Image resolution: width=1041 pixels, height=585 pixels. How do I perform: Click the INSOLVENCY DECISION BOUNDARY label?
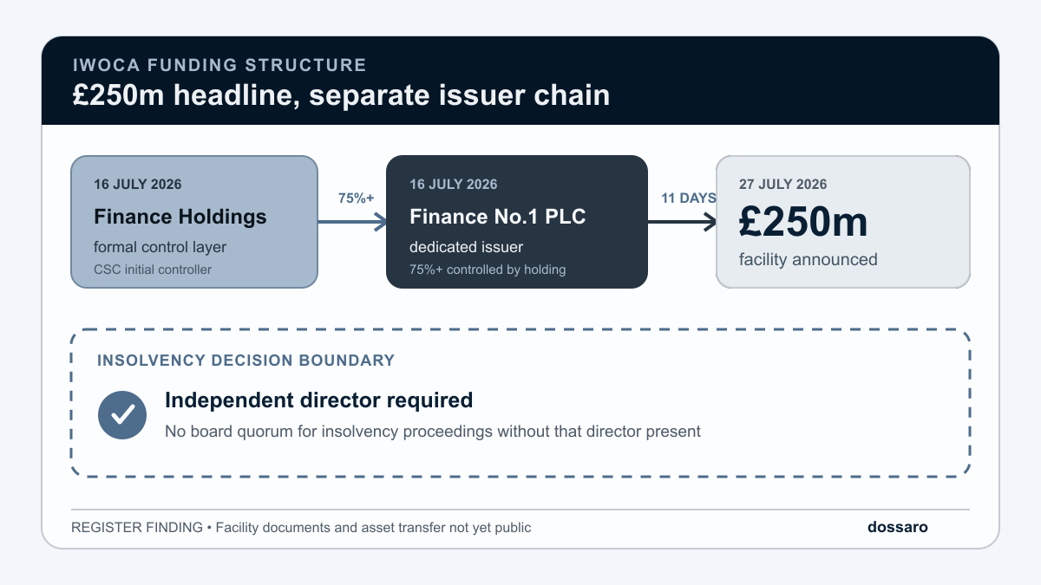click(246, 361)
